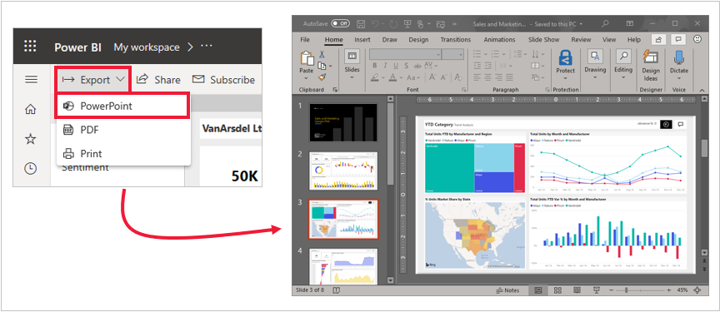The image size is (720, 312).
Task: Open Design Ideas in the ribbon
Action: [650, 65]
